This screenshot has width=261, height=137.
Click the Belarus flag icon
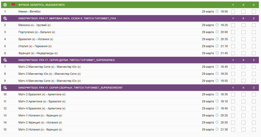13,5
